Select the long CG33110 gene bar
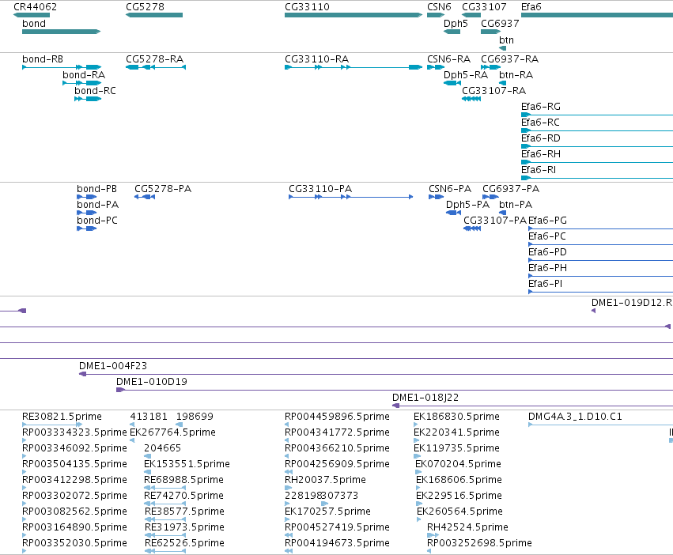This screenshot has width=673, height=555. click(x=354, y=15)
